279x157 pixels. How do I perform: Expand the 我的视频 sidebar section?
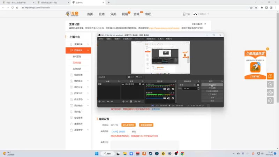[88, 106]
